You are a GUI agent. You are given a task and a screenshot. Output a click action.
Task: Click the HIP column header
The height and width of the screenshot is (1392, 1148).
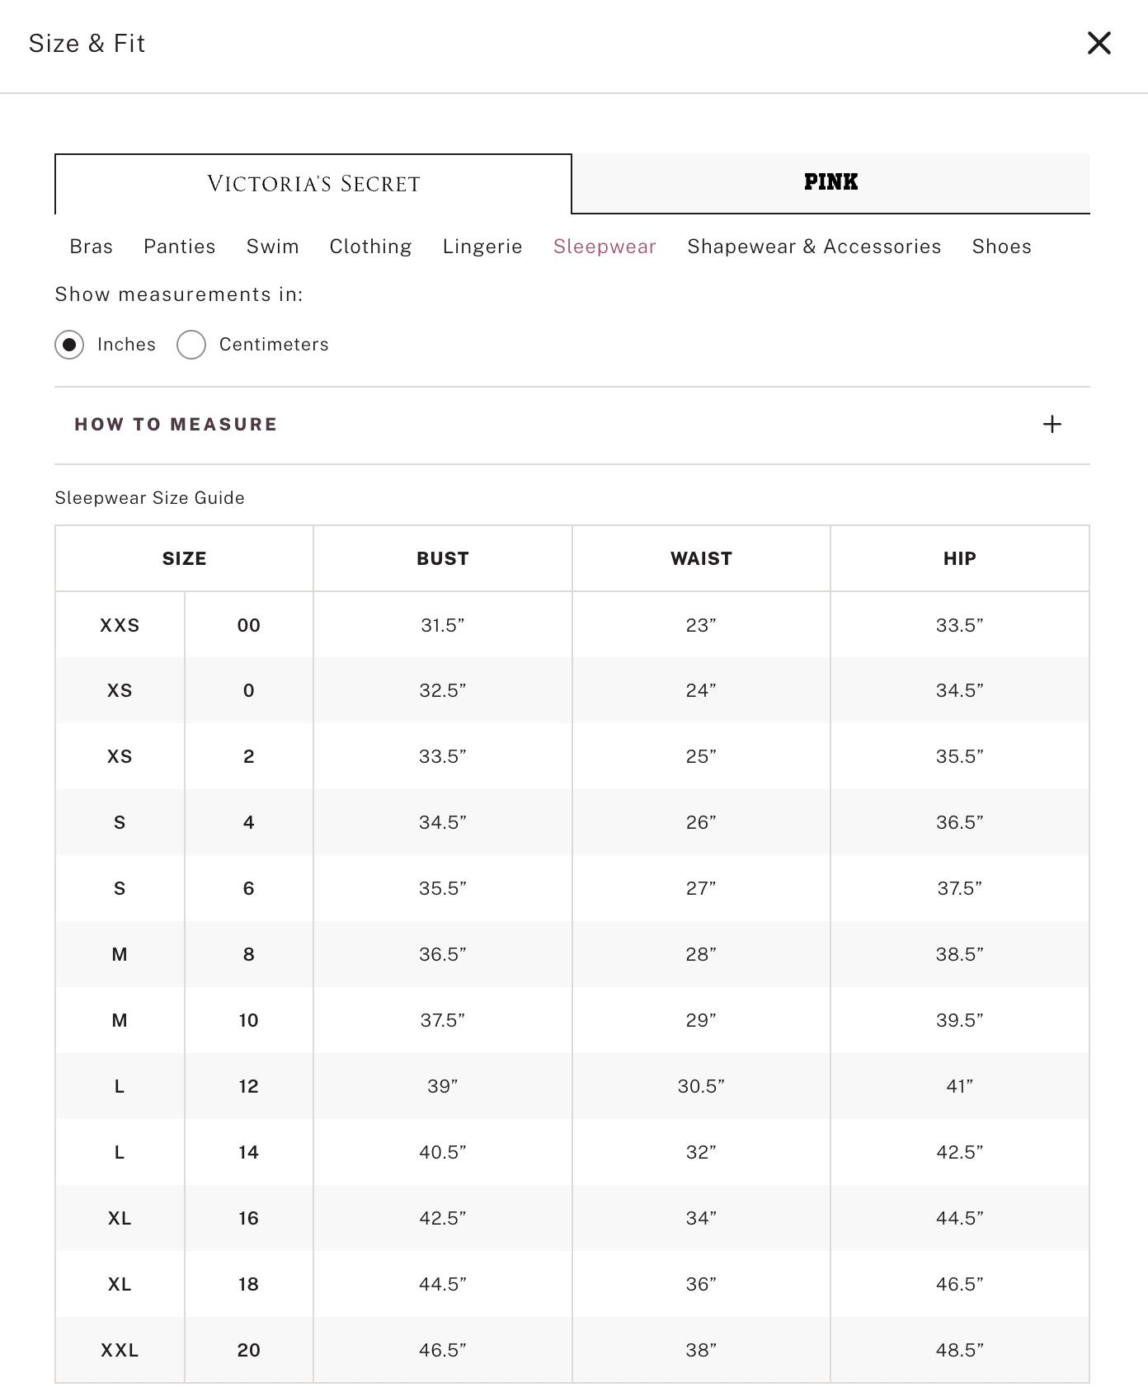959,558
